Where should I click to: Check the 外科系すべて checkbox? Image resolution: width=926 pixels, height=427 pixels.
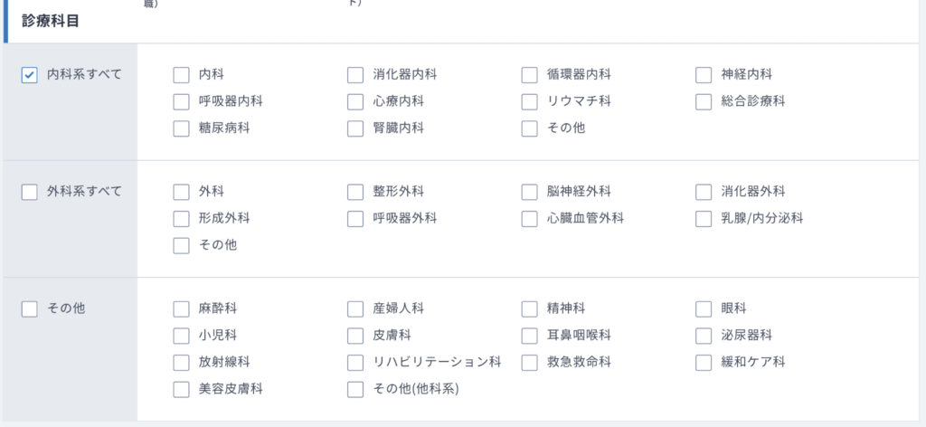click(30, 193)
